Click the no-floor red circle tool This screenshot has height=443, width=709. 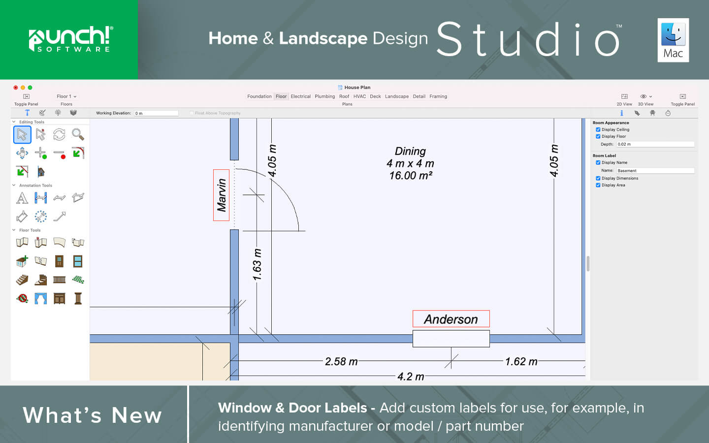pos(22,298)
